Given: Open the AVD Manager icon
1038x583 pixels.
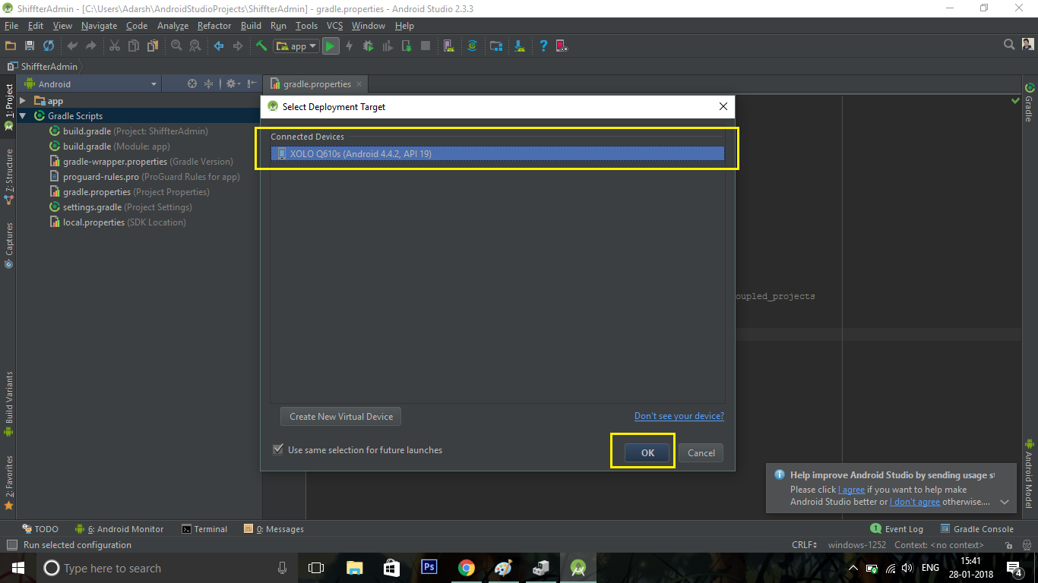Looking at the screenshot, I should point(449,46).
